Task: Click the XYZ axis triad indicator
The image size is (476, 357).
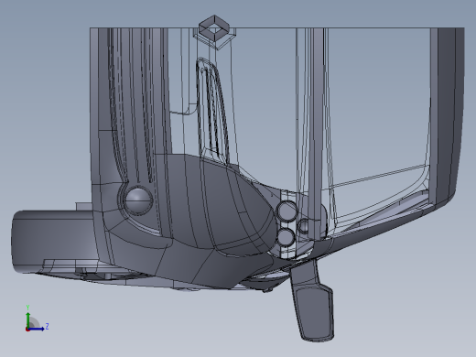Action: pos(37,319)
